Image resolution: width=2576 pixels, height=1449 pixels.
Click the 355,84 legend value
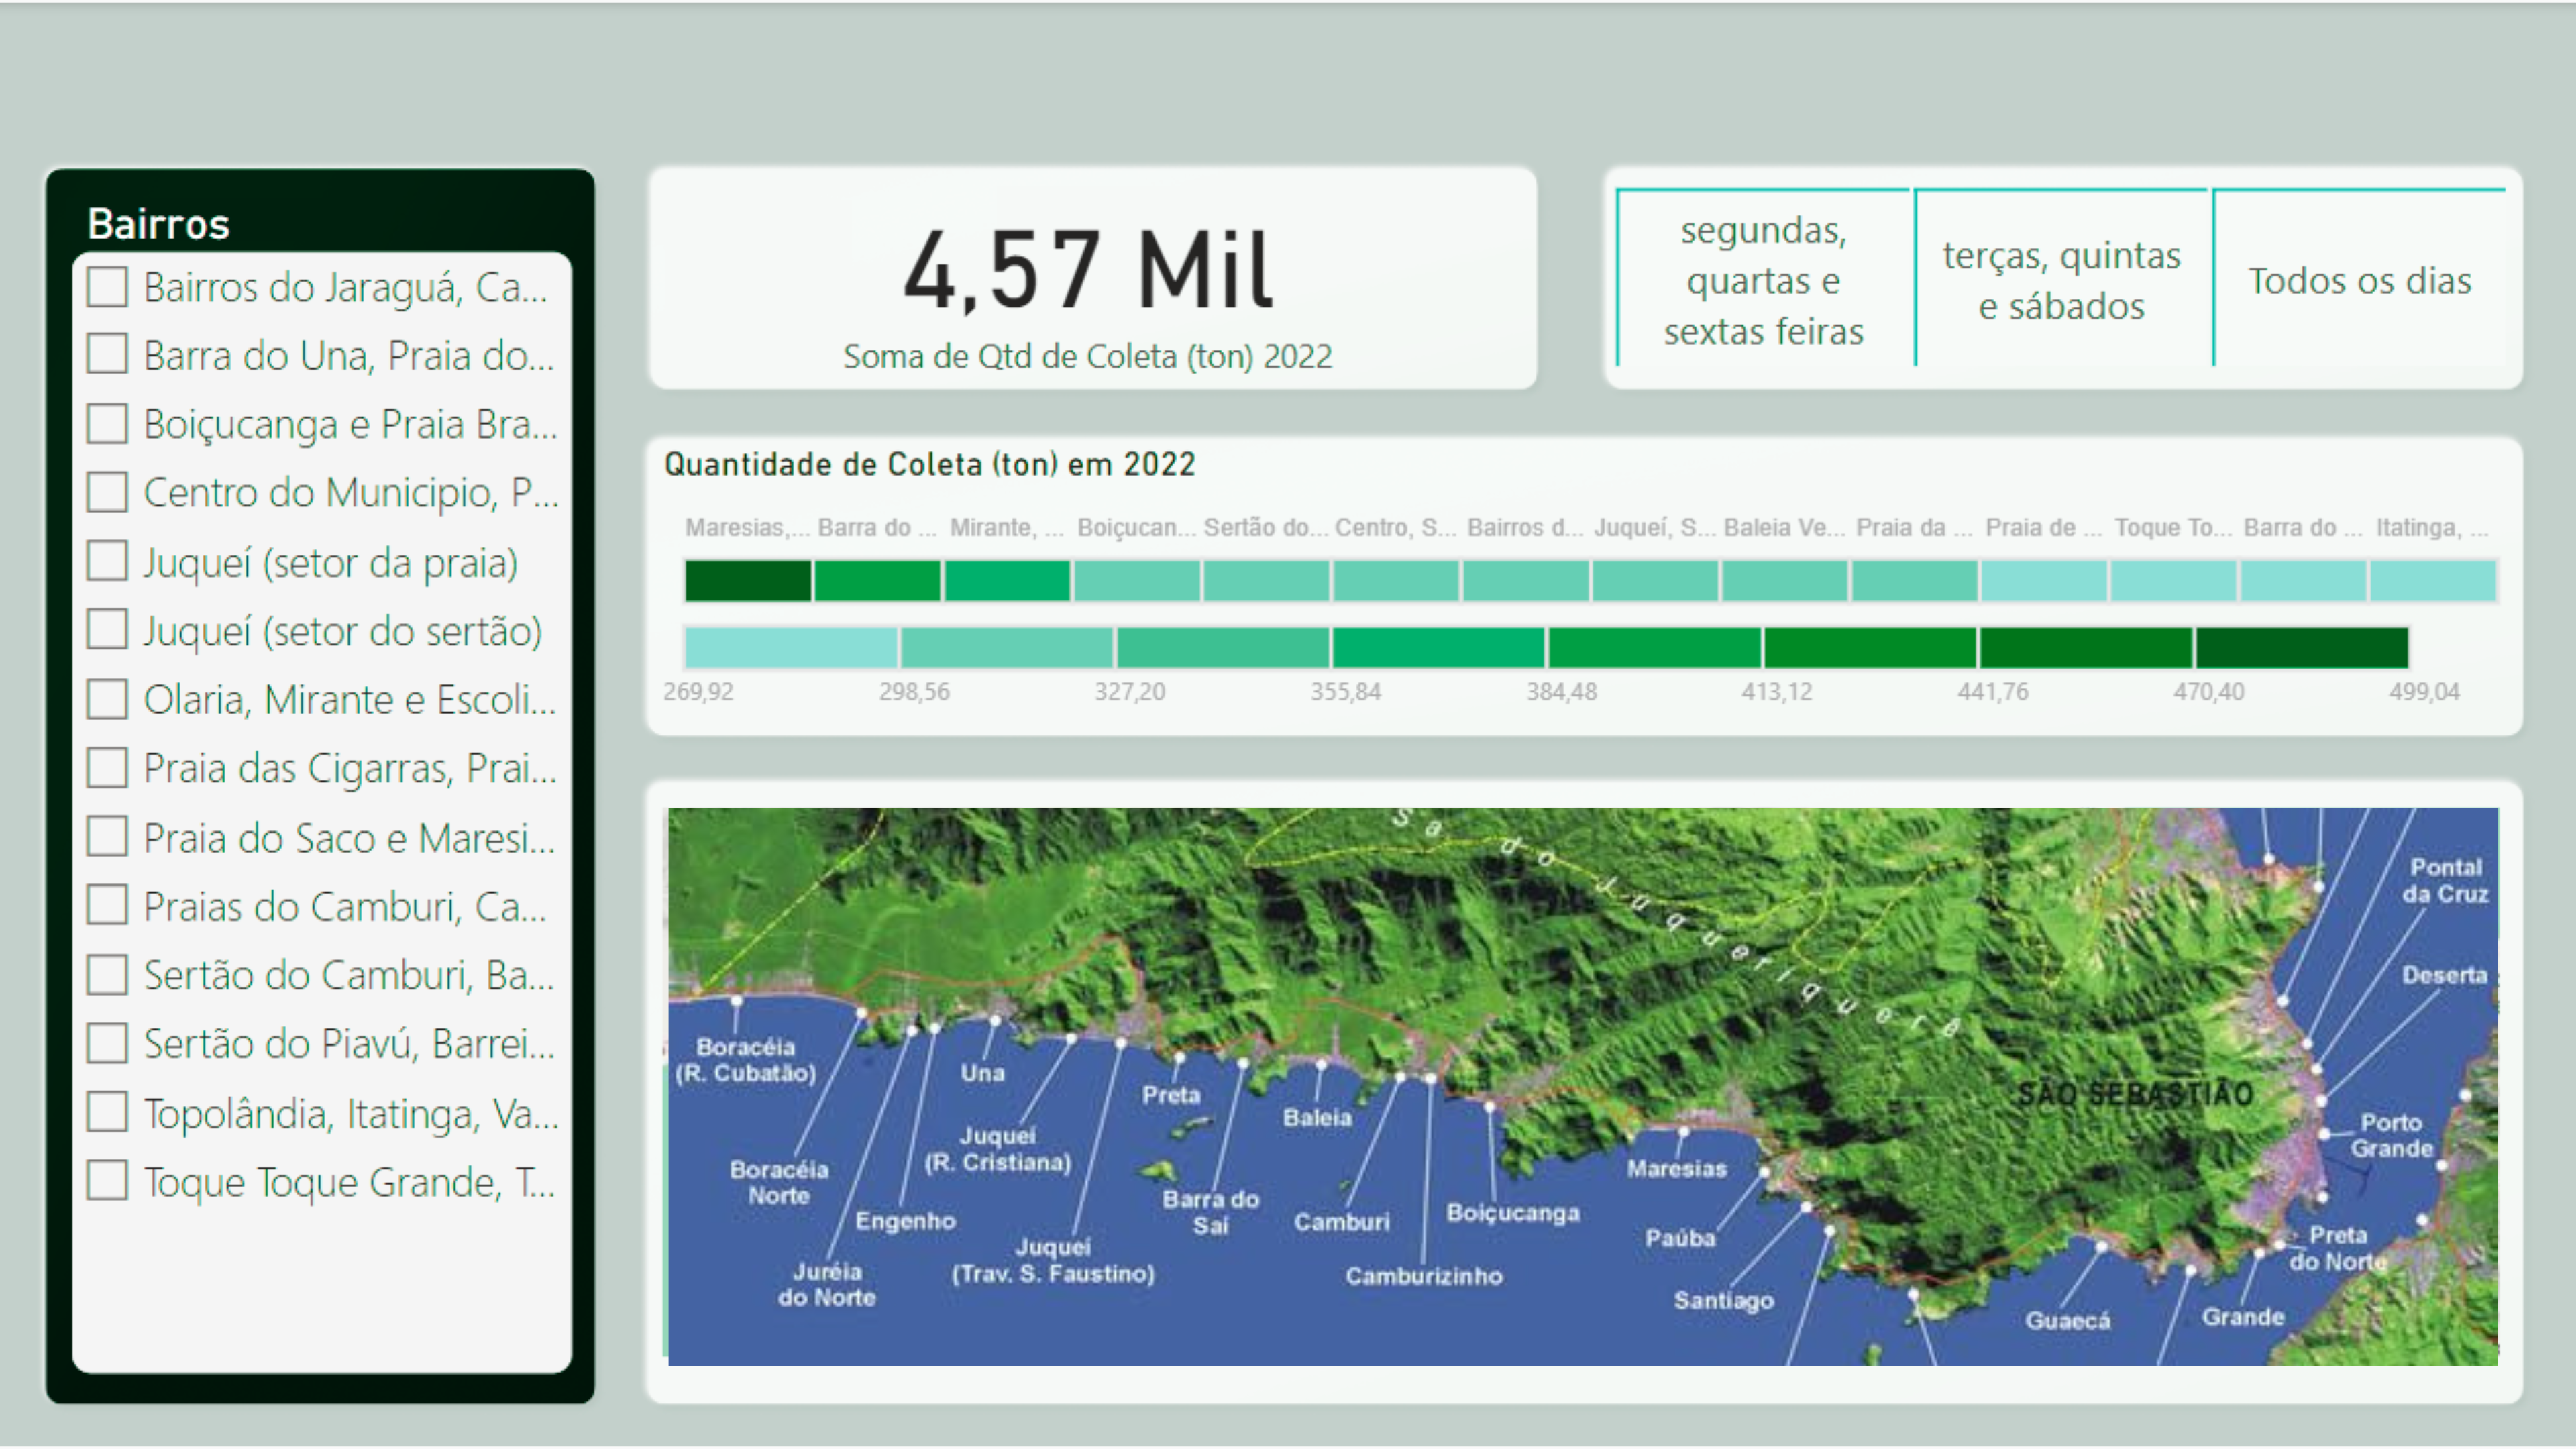1346,691
